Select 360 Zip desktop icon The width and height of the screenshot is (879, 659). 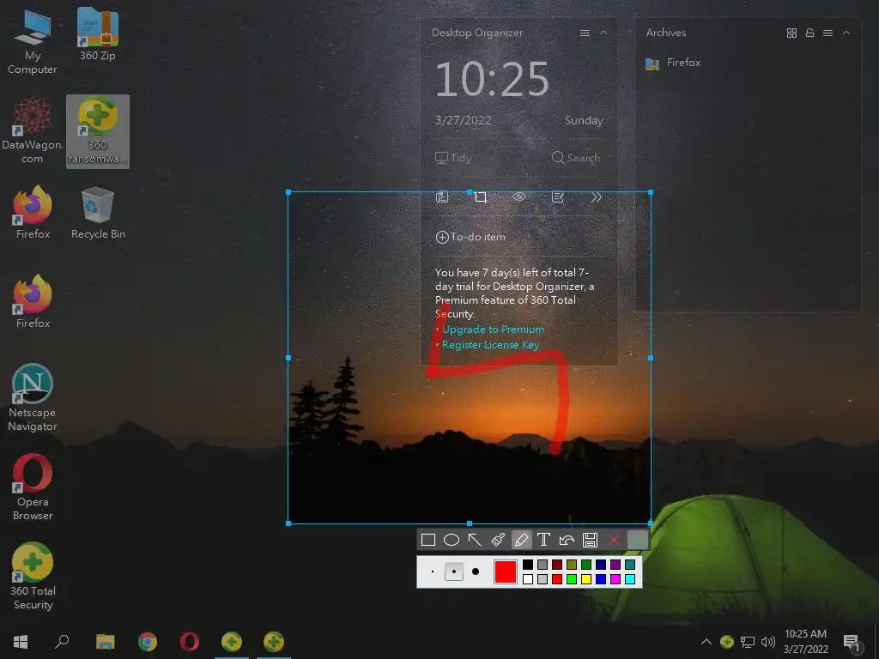pos(98,34)
